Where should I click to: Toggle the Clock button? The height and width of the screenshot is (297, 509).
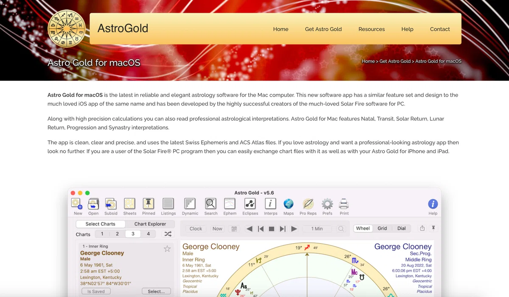click(x=196, y=229)
